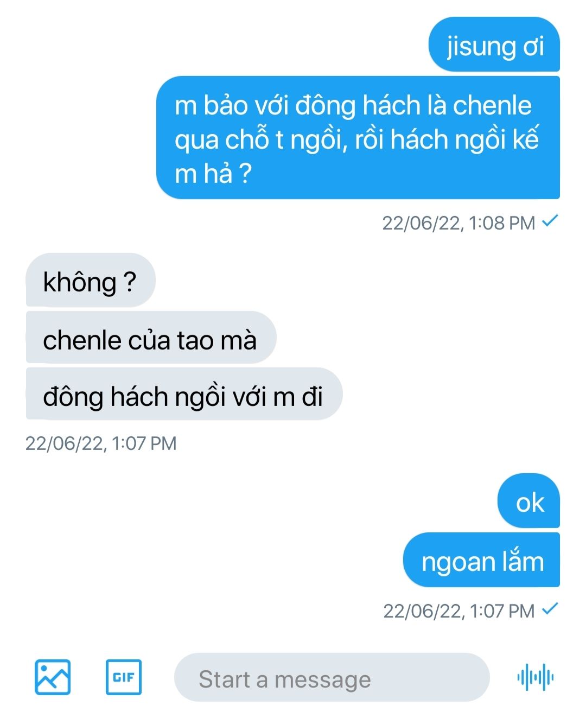Click the received 1:07 PM timestamp
This screenshot has width=586, height=718.
coord(101,443)
